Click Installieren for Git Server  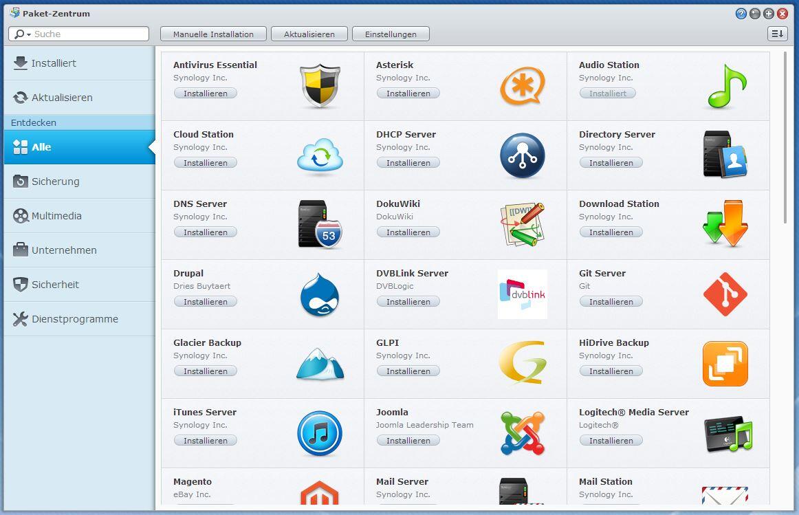[611, 302]
